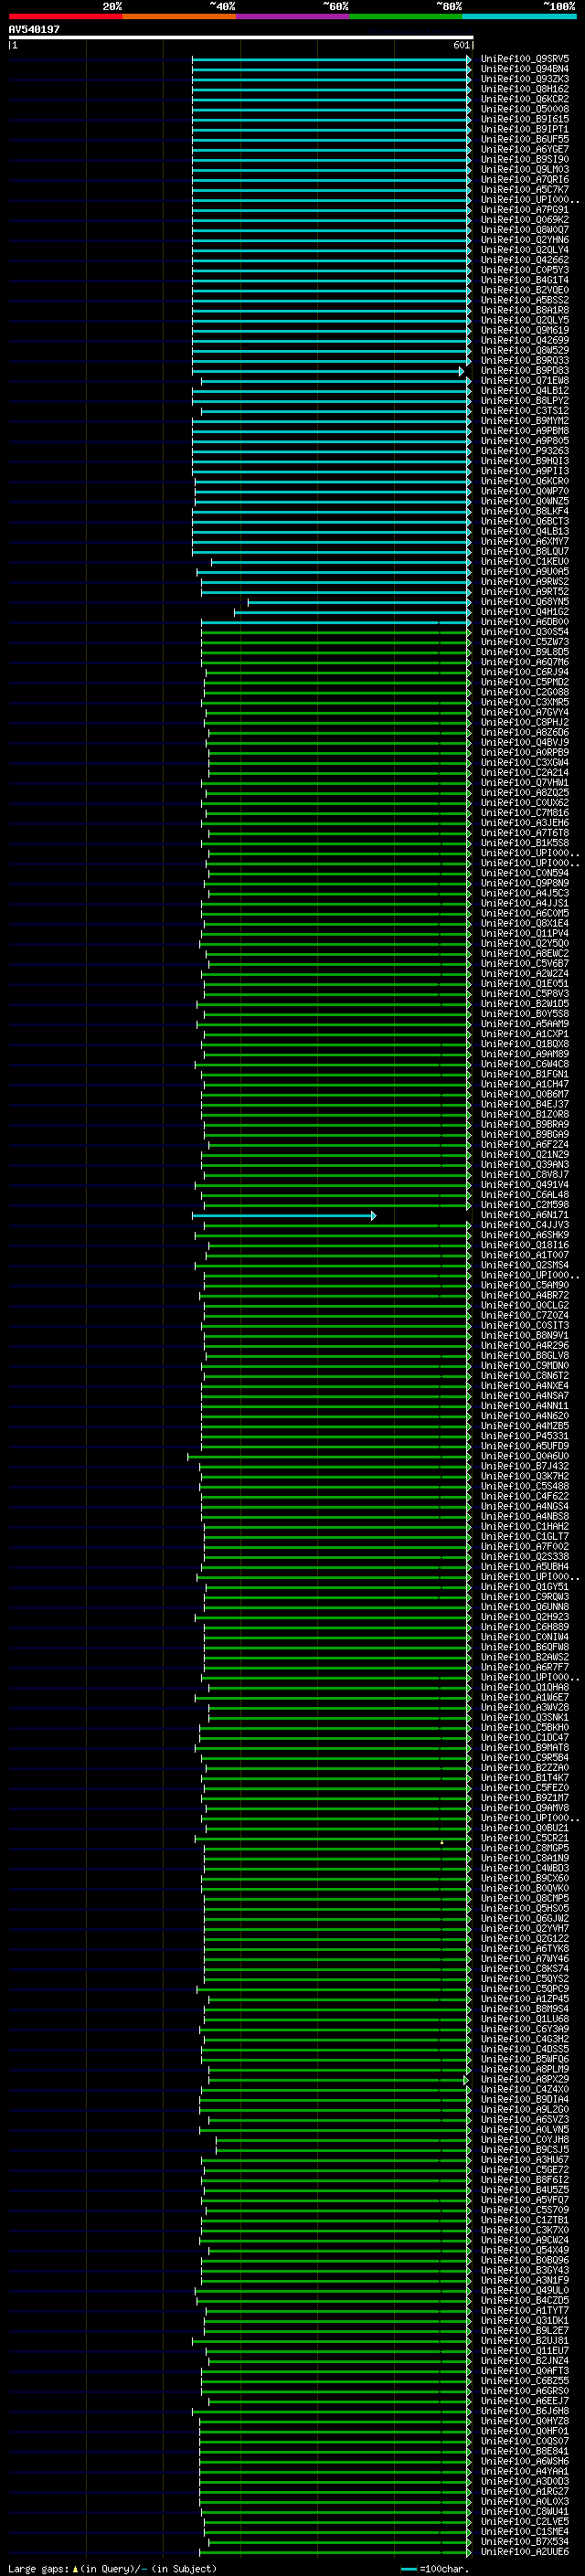Click the green alignment bar for UniRef100_Q0A6U0
This screenshot has width=585, height=2576.
click(329, 1457)
